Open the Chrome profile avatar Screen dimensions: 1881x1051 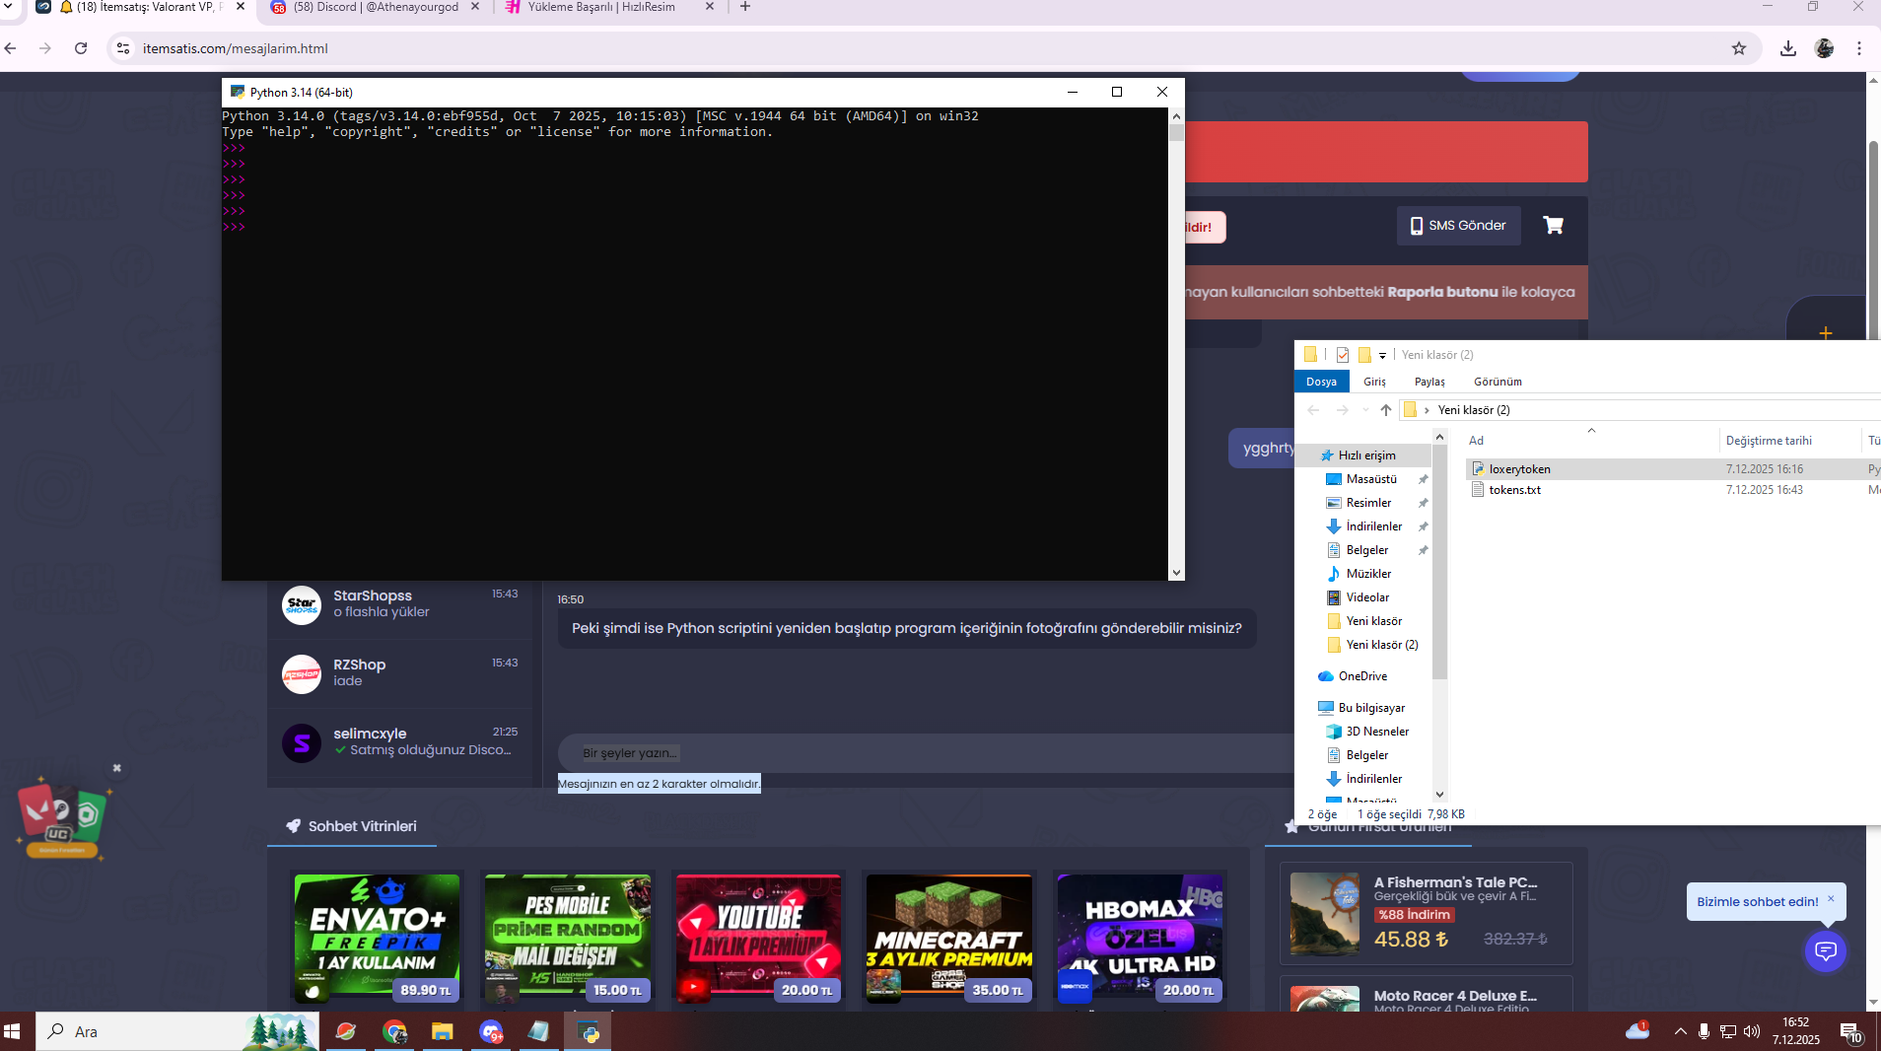[x=1824, y=48]
